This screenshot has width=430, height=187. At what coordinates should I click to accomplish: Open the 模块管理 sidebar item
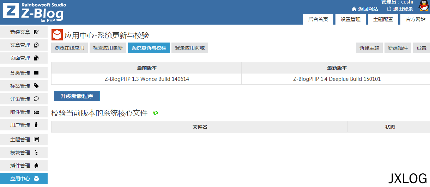click(x=24, y=153)
